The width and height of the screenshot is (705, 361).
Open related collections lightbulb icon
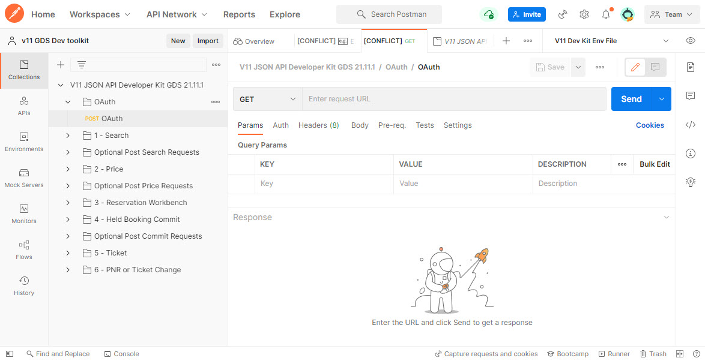coord(691,182)
